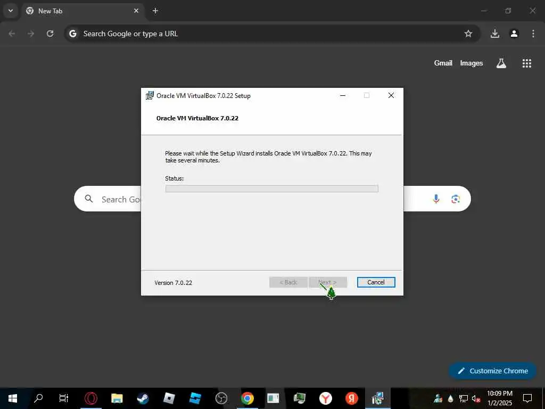This screenshot has width=545, height=409.
Task: Click the Customize Chrome button
Action: tap(492, 371)
